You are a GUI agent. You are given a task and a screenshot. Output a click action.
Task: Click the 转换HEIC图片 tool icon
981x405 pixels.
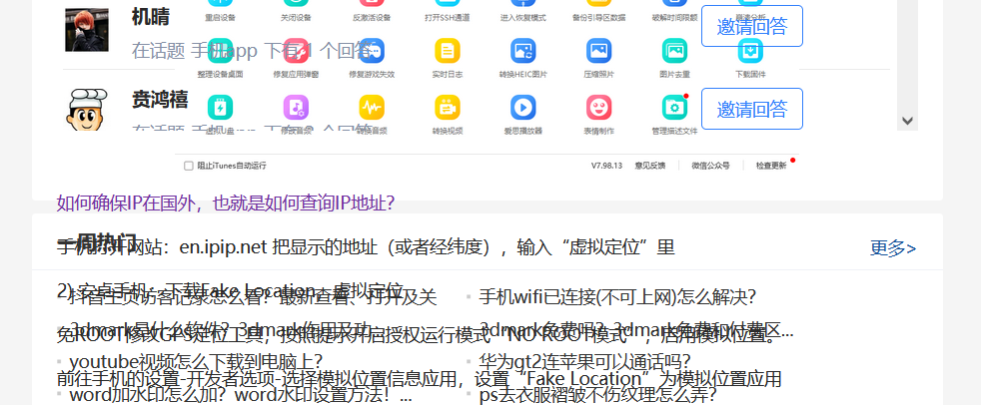click(522, 52)
